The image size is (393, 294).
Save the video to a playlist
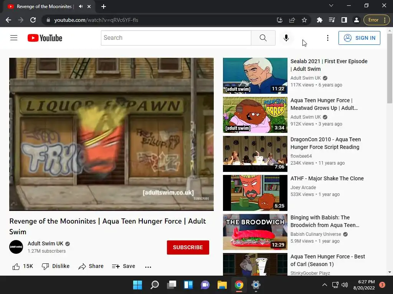pos(123,266)
